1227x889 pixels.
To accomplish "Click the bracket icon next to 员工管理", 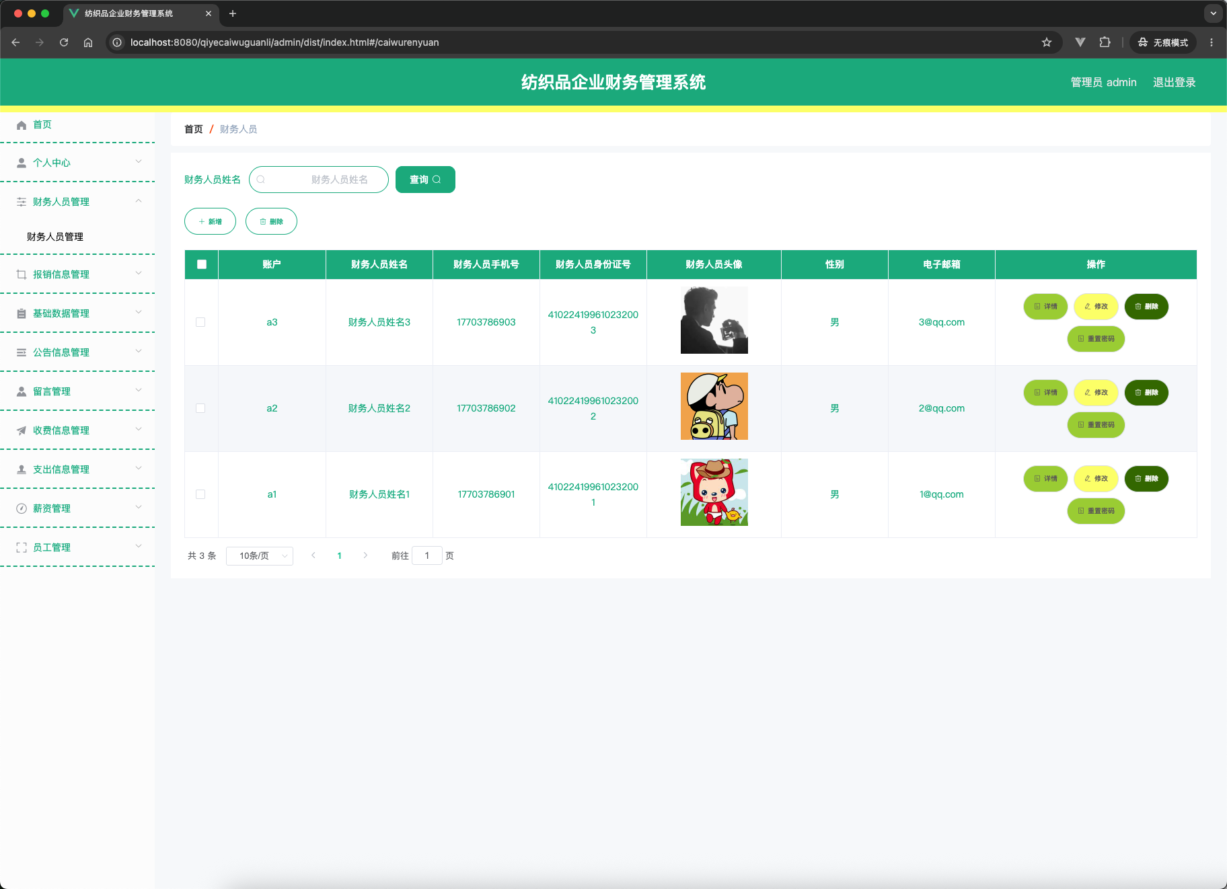I will click(22, 548).
